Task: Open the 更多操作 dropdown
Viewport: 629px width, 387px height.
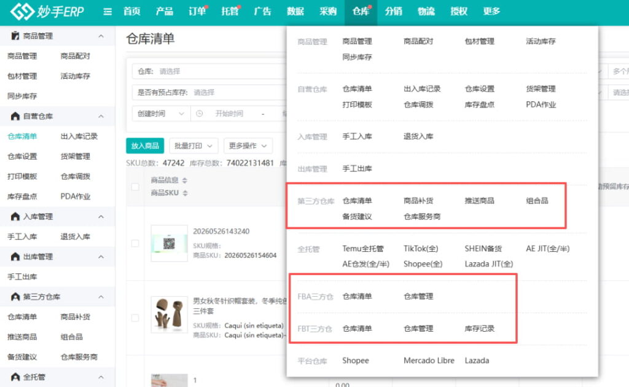Action: [x=248, y=146]
